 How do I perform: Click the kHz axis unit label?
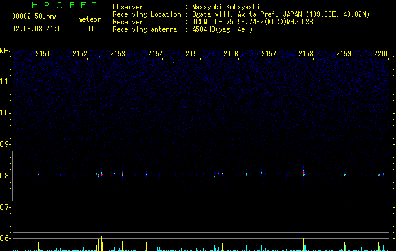(6, 51)
